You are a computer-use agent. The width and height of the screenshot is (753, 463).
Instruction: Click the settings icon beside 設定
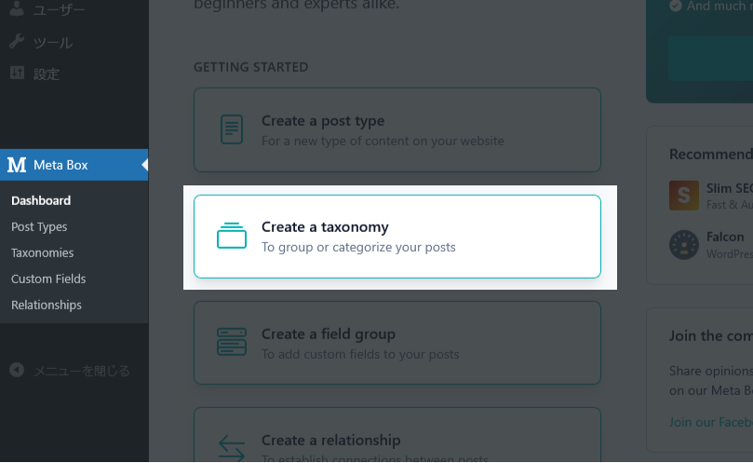point(16,73)
